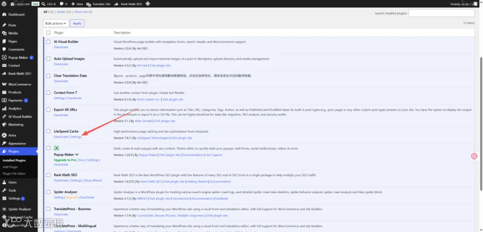Open the WordPress logo menu
The image size is (483, 232).
pos(4,4)
